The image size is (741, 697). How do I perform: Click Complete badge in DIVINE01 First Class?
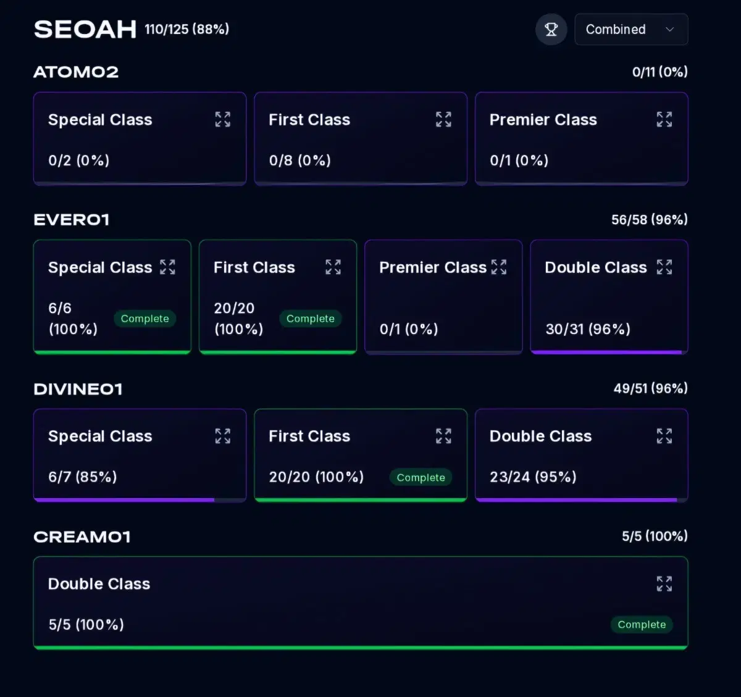click(421, 477)
